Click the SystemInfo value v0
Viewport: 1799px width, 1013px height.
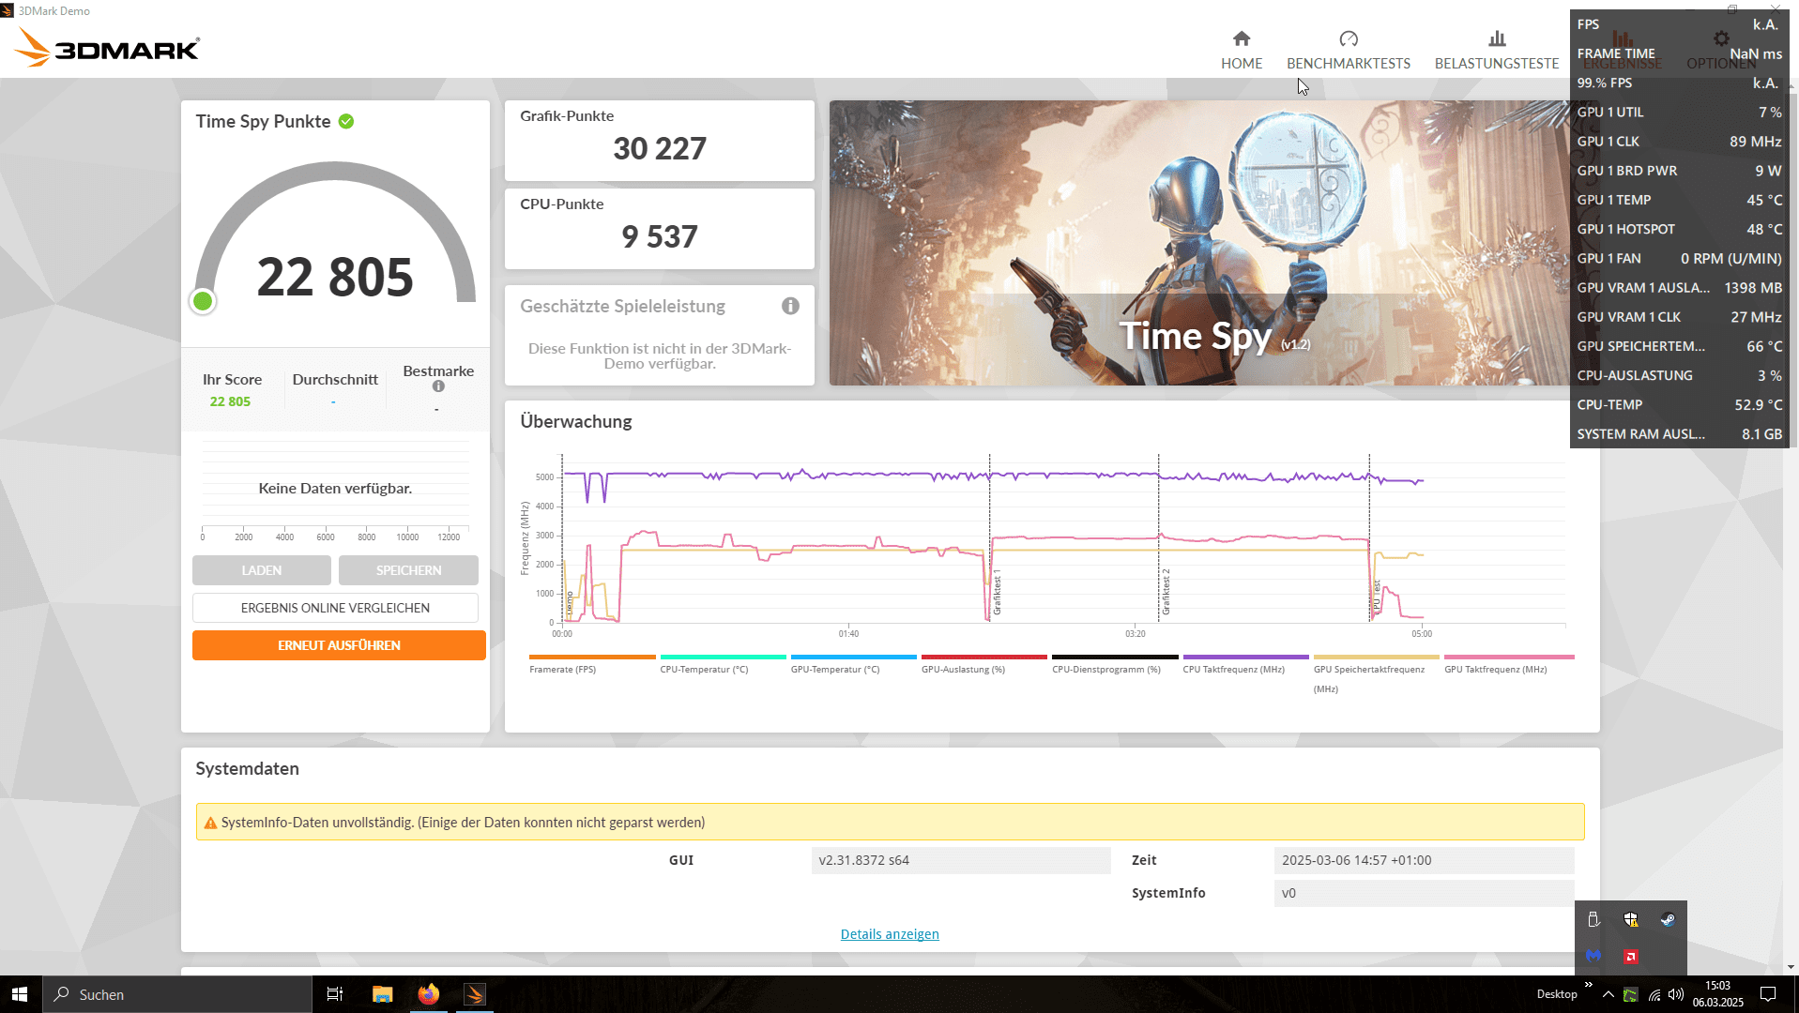1424,893
